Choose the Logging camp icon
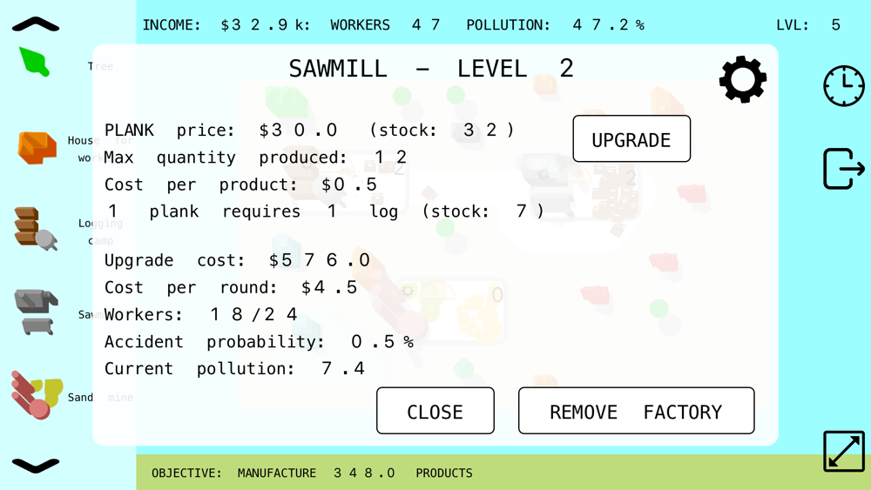 (36, 229)
